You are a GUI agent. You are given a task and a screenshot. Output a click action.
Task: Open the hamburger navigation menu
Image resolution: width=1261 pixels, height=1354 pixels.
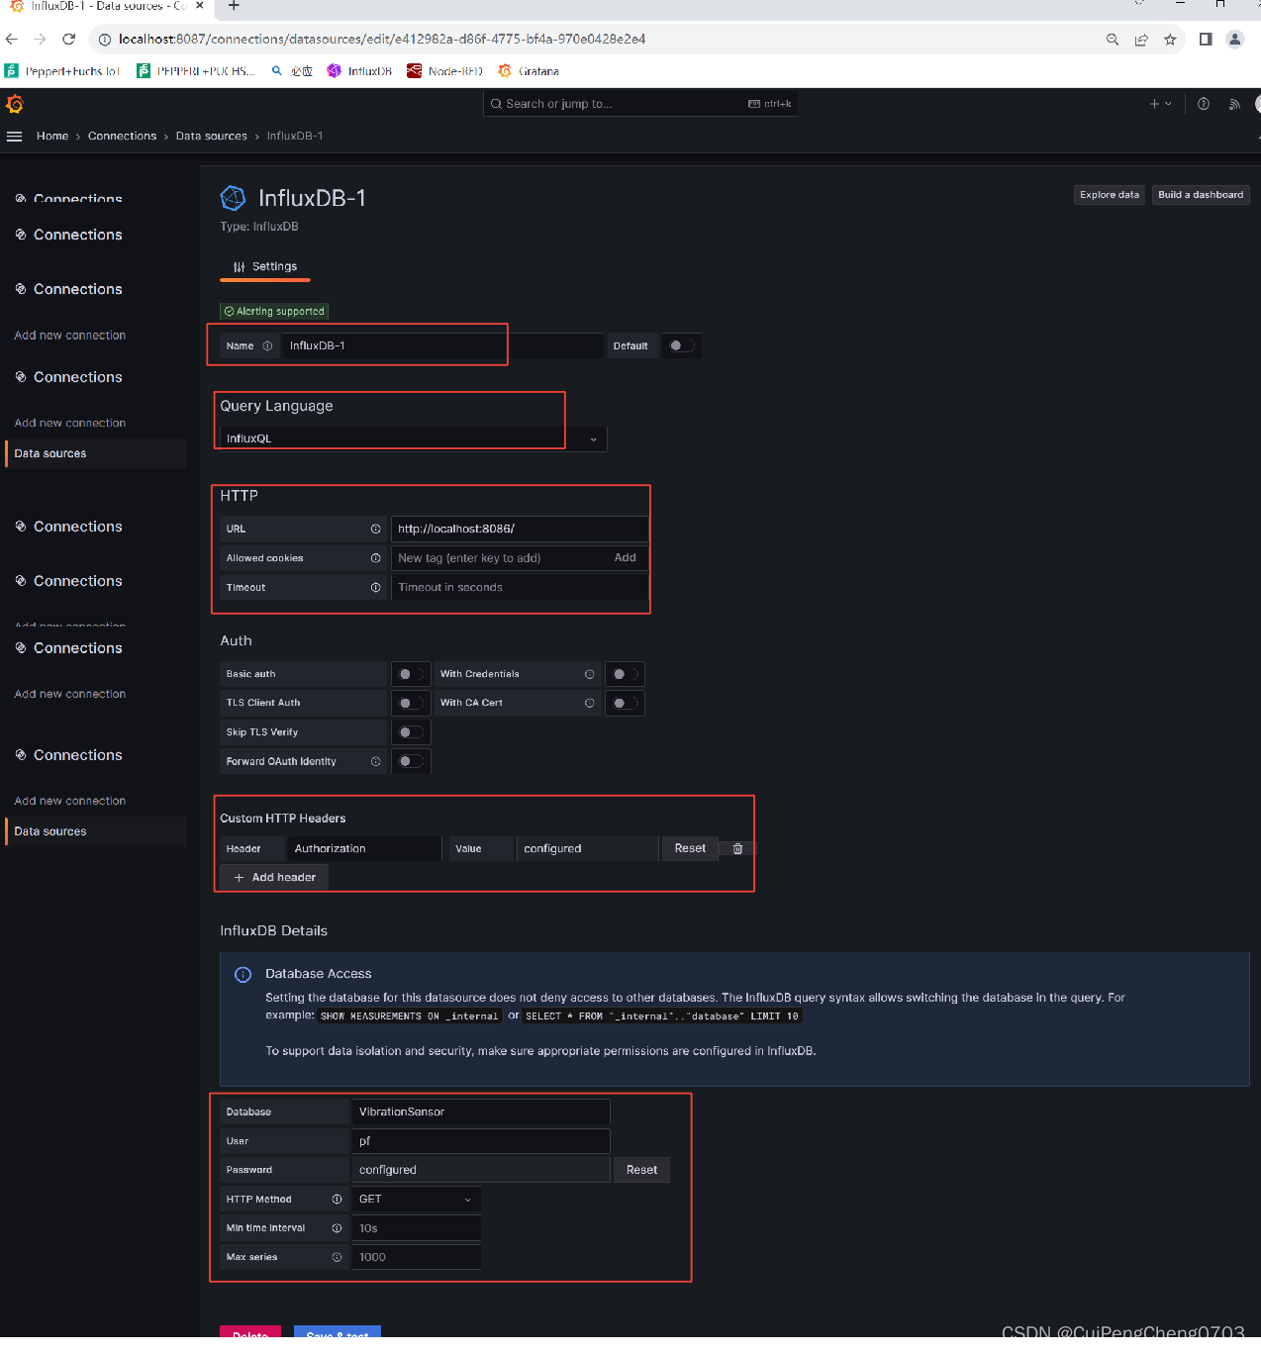click(15, 137)
